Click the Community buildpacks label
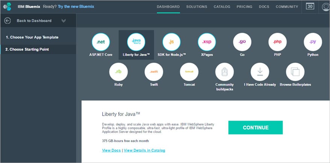 point(224,87)
